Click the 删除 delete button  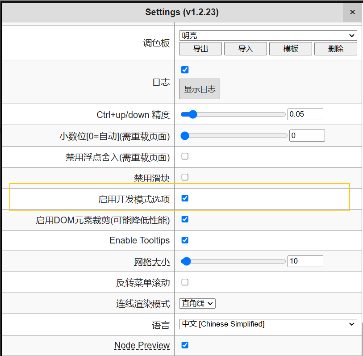(335, 49)
